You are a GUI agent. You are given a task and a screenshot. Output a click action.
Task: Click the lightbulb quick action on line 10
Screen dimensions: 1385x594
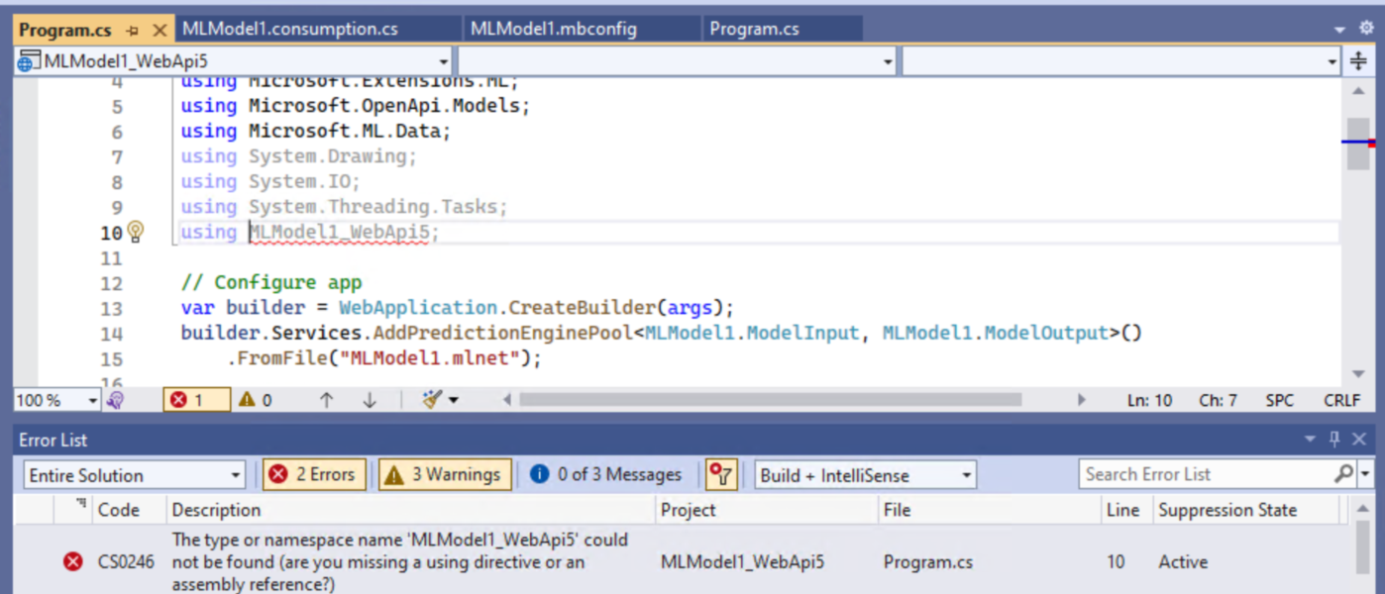pos(136,231)
